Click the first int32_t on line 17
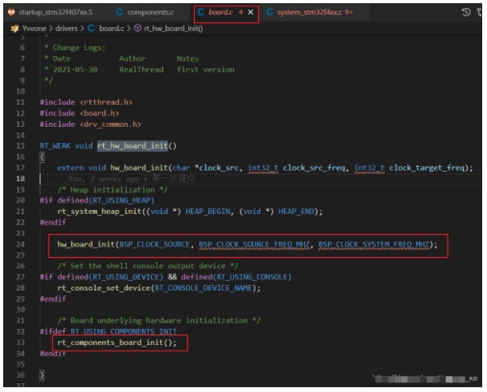The width and height of the screenshot is (487, 392). 263,168
